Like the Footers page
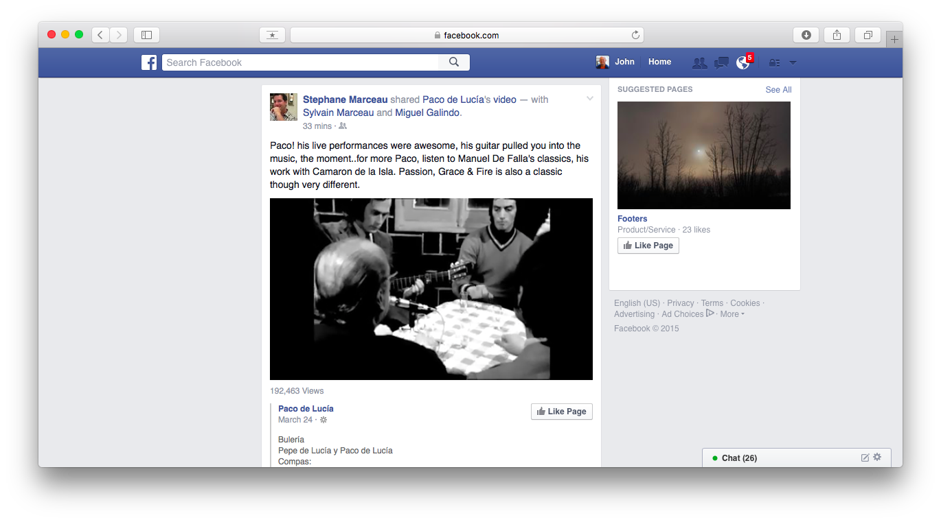Screen dimensions: 941x522 click(648, 246)
